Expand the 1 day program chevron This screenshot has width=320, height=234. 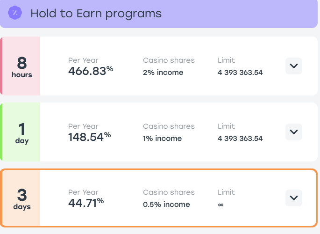click(x=294, y=132)
